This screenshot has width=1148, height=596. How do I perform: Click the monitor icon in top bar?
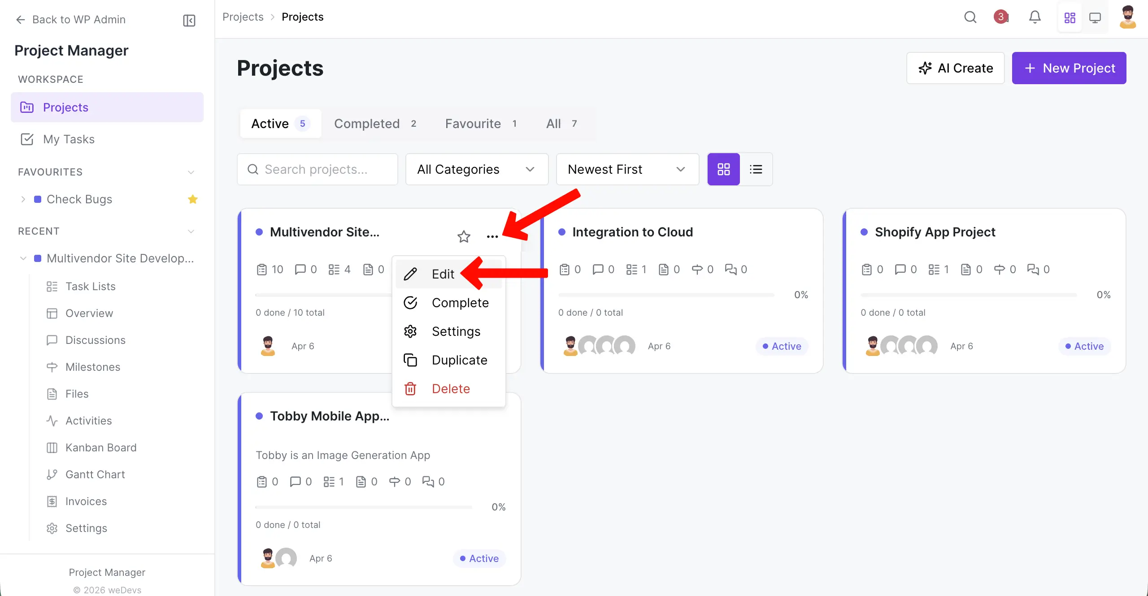(1095, 18)
